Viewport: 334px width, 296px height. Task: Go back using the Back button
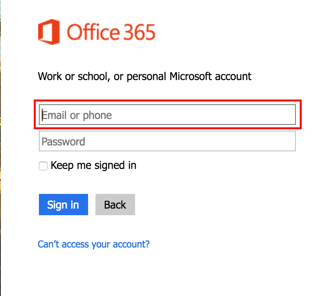(x=115, y=205)
